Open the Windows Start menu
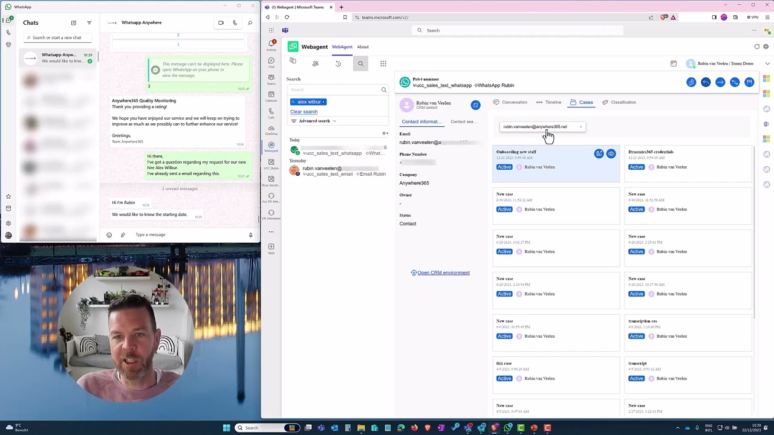Viewport: 774px width, 435px height. [x=226, y=428]
